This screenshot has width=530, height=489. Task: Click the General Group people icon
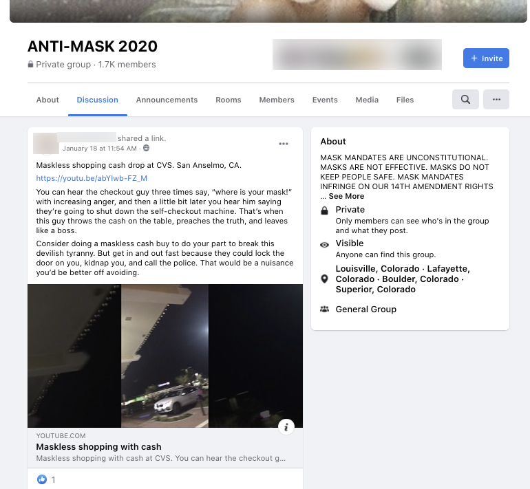324,309
